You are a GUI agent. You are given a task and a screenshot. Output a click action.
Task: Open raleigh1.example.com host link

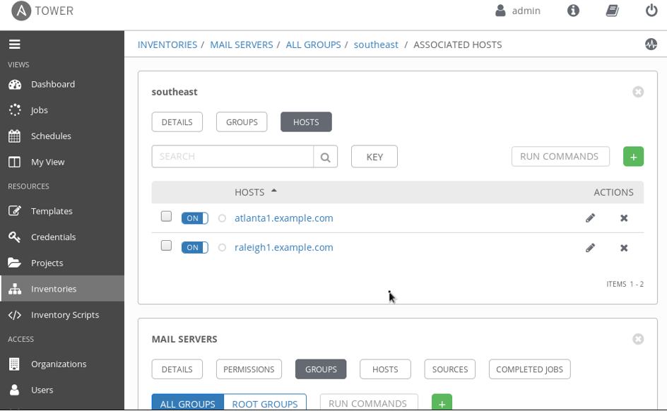284,247
